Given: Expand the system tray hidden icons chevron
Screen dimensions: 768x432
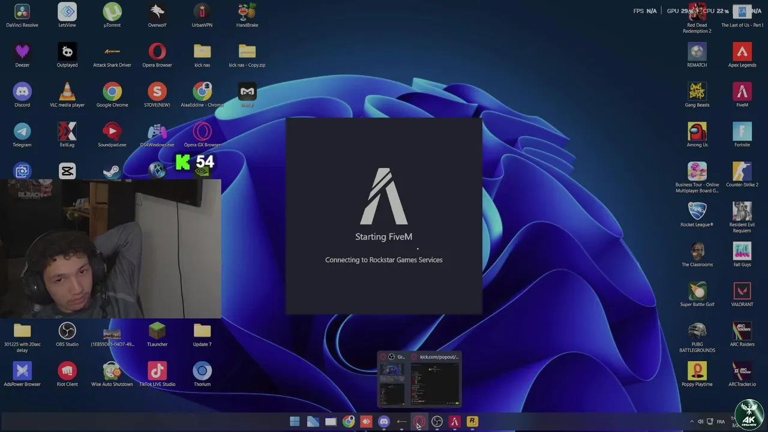Looking at the screenshot, I should click(x=691, y=422).
